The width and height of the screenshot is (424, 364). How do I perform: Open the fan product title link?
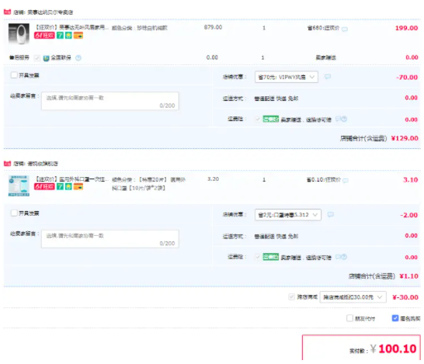pos(71,27)
